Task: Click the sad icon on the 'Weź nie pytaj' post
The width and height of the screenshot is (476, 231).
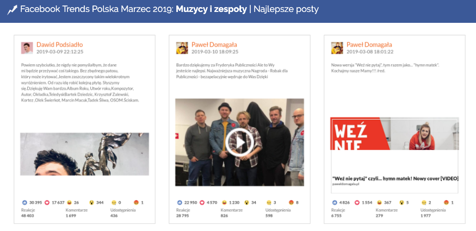Action: [424, 203]
